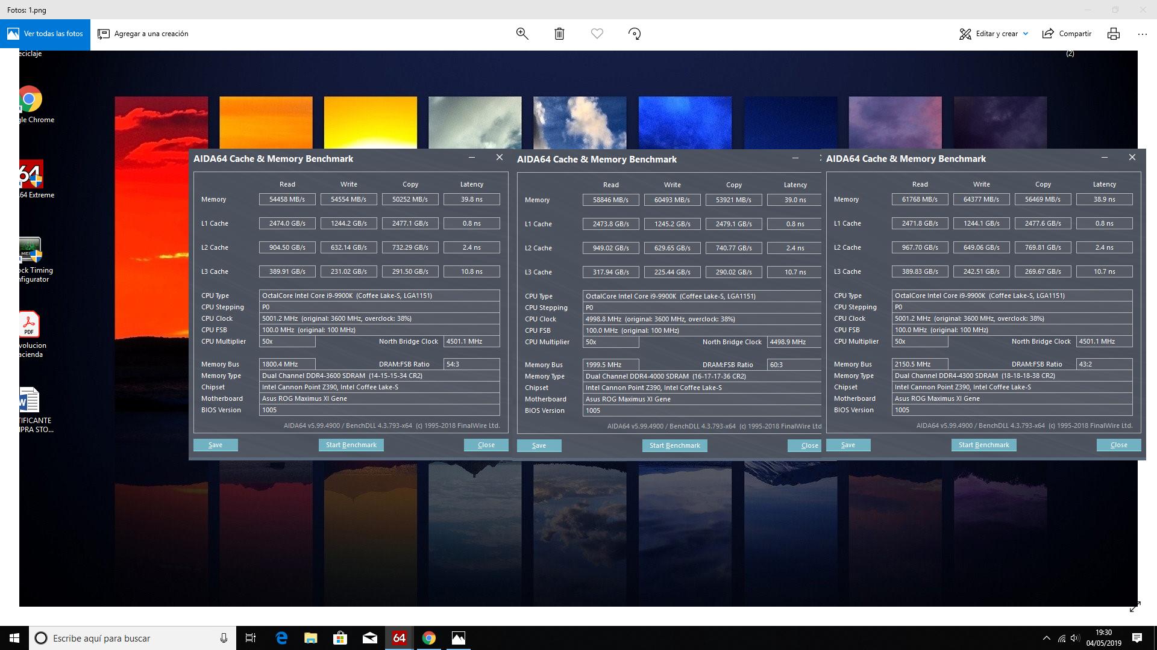Show hidden system tray icons chevron

tap(1046, 638)
